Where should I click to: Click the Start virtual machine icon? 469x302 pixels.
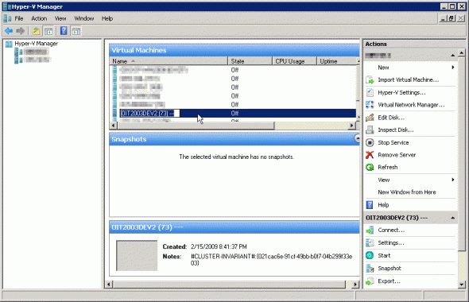point(370,255)
